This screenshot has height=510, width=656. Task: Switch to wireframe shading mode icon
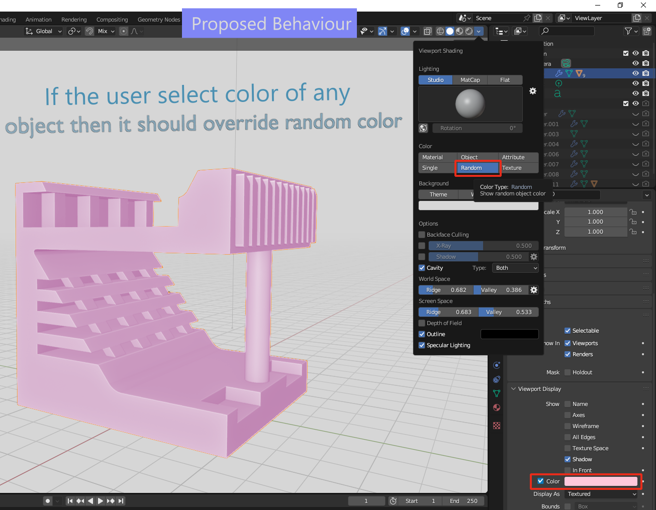click(440, 31)
